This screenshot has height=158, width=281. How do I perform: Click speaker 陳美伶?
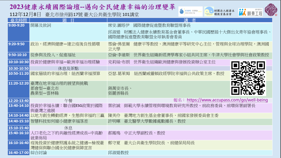point(114,115)
